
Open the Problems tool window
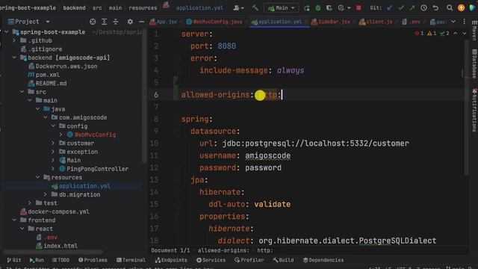pyautogui.click(x=93, y=260)
